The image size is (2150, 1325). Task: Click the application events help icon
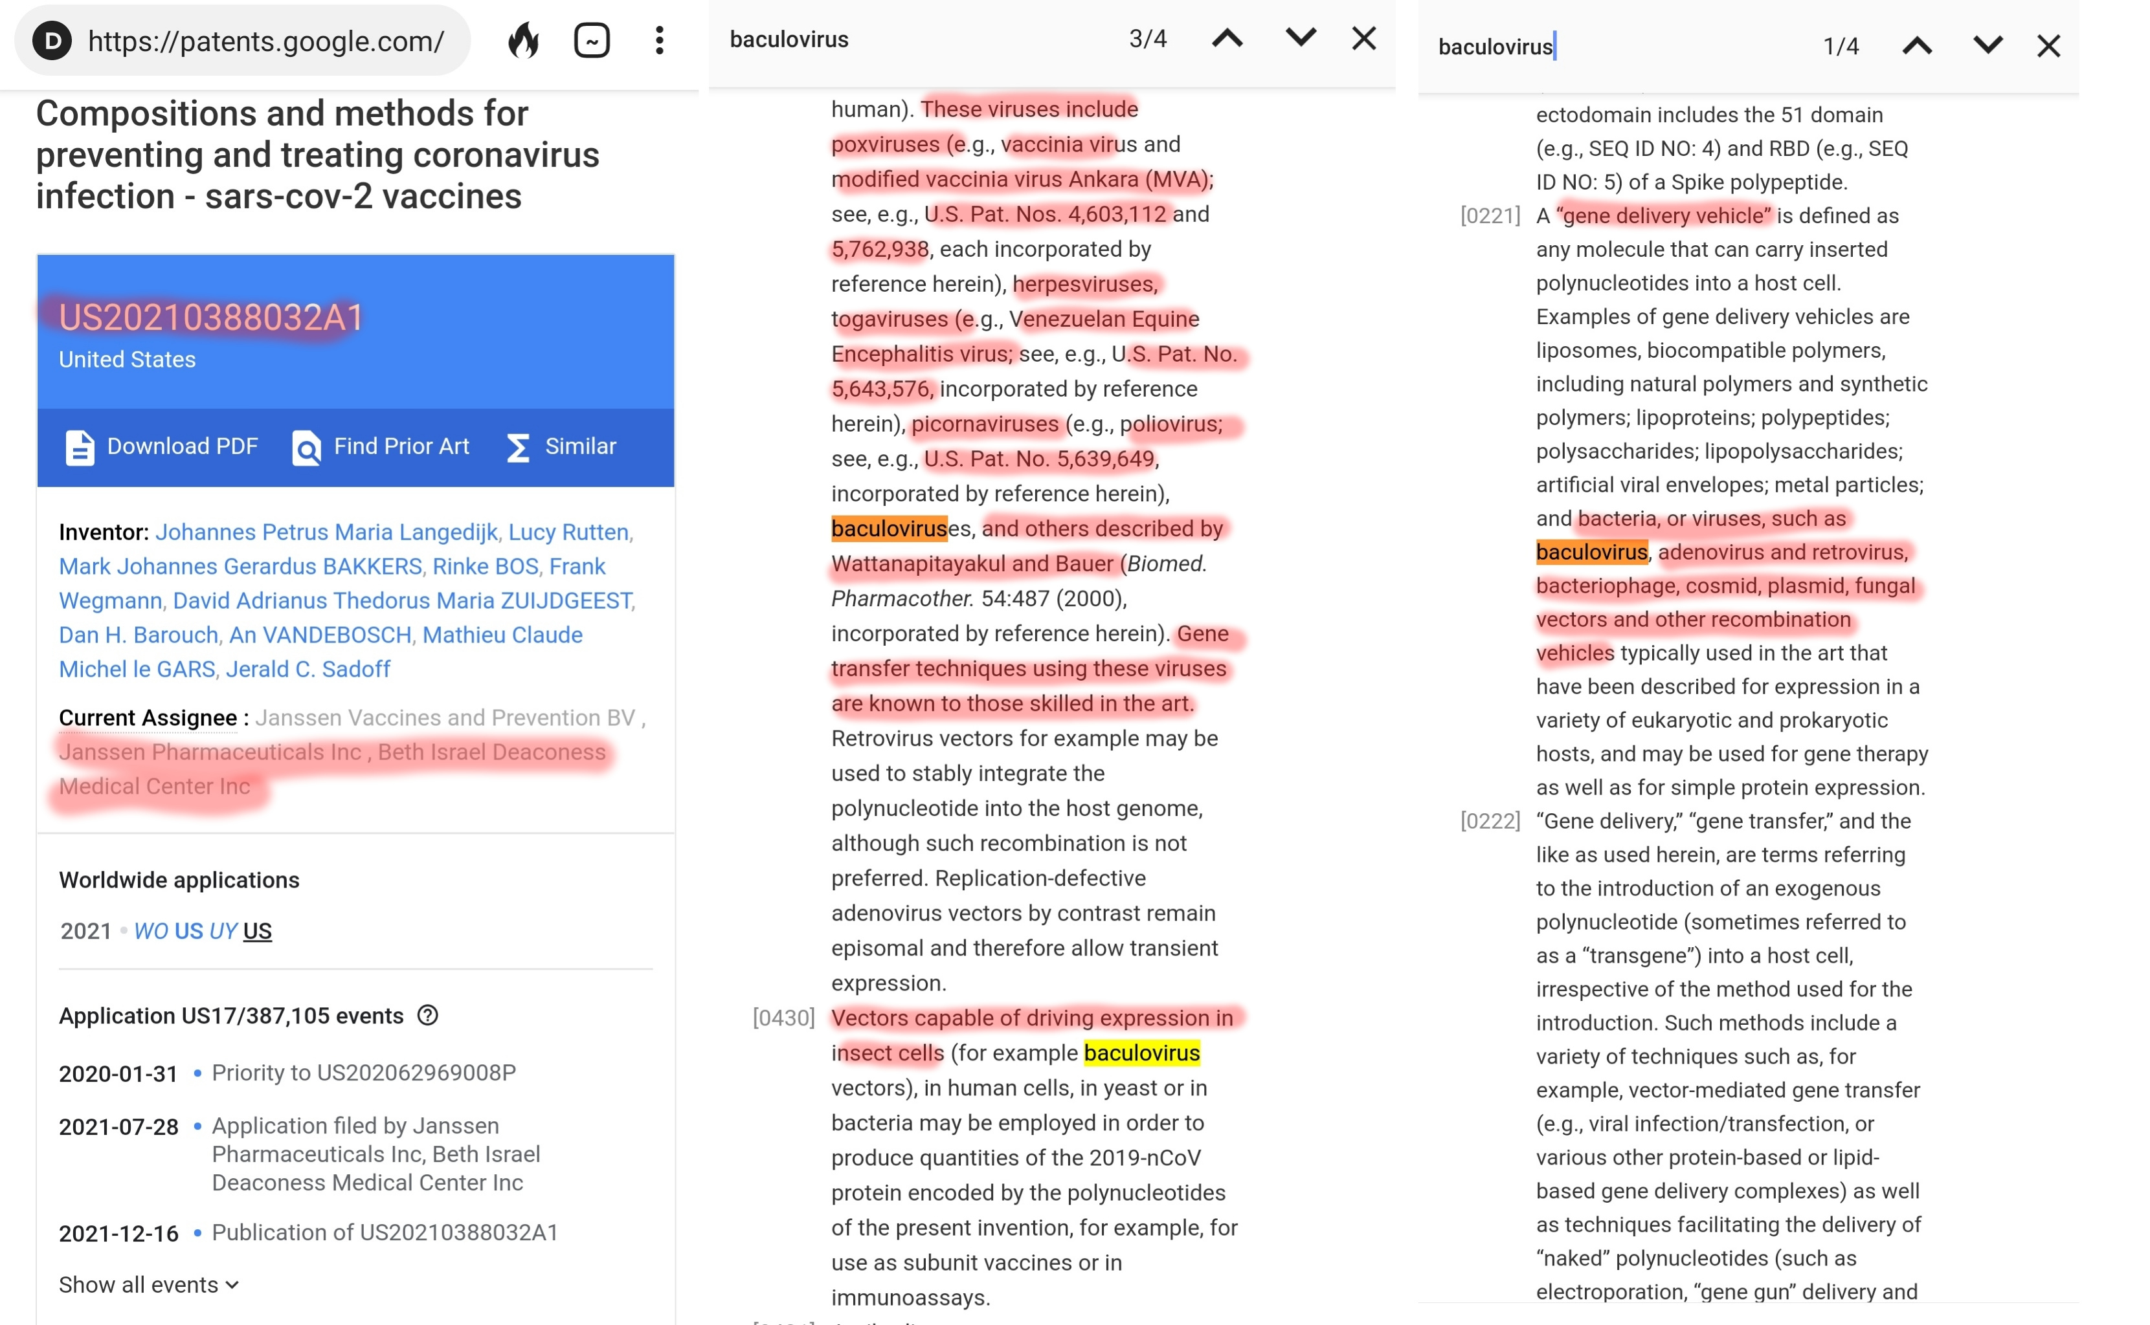point(428,1016)
